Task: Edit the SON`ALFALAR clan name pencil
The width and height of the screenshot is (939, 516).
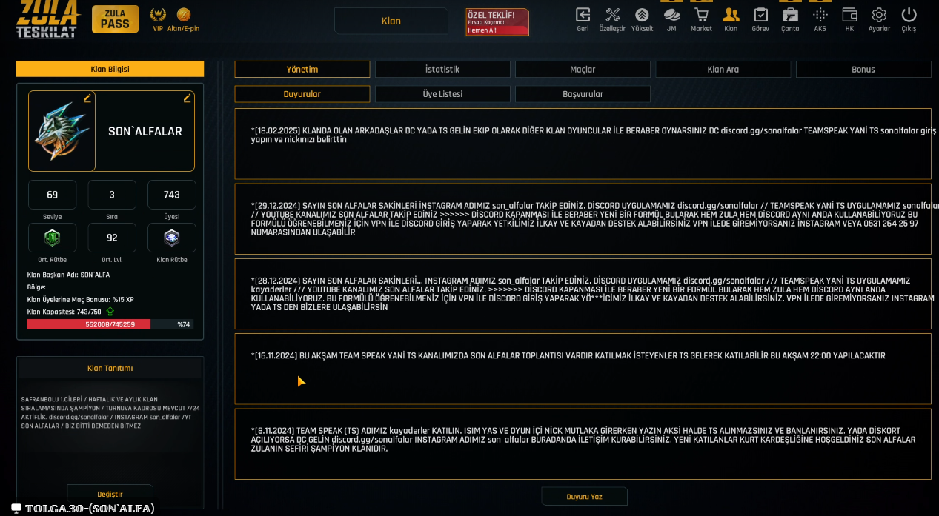Action: click(187, 98)
